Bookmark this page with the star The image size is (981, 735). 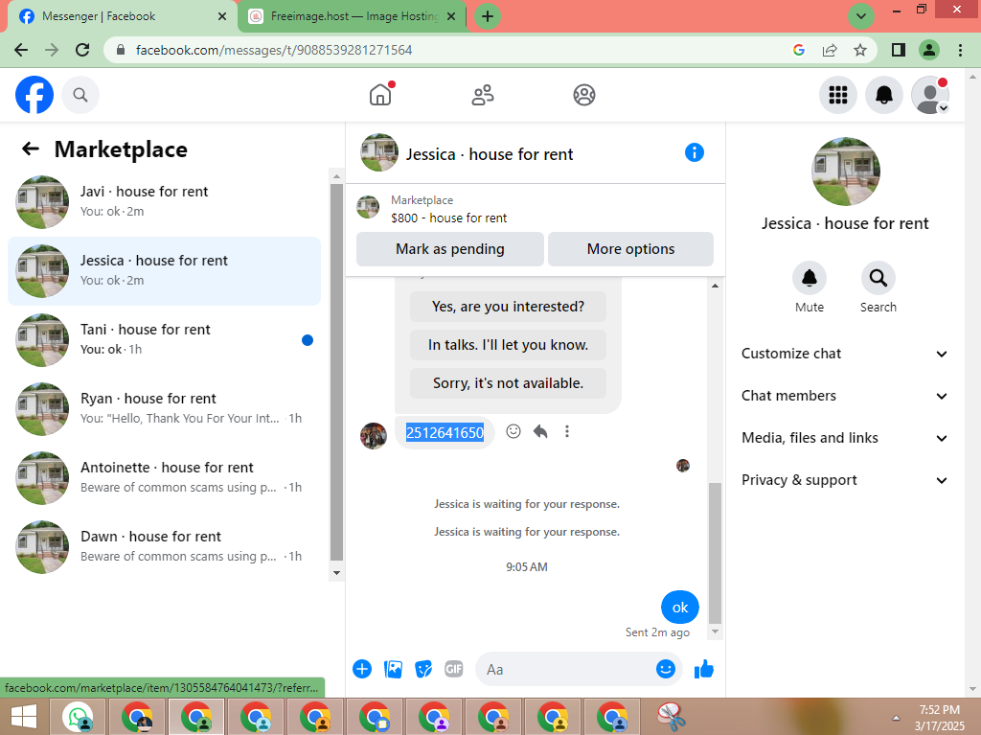pos(860,50)
